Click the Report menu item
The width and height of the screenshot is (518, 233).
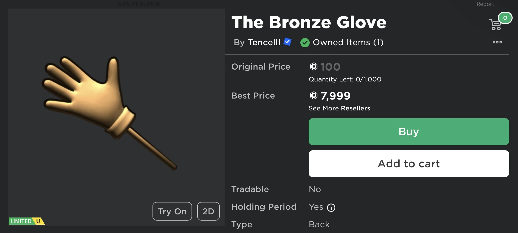pyautogui.click(x=485, y=4)
